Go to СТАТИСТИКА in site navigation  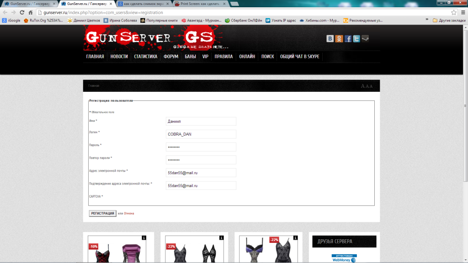[145, 57]
